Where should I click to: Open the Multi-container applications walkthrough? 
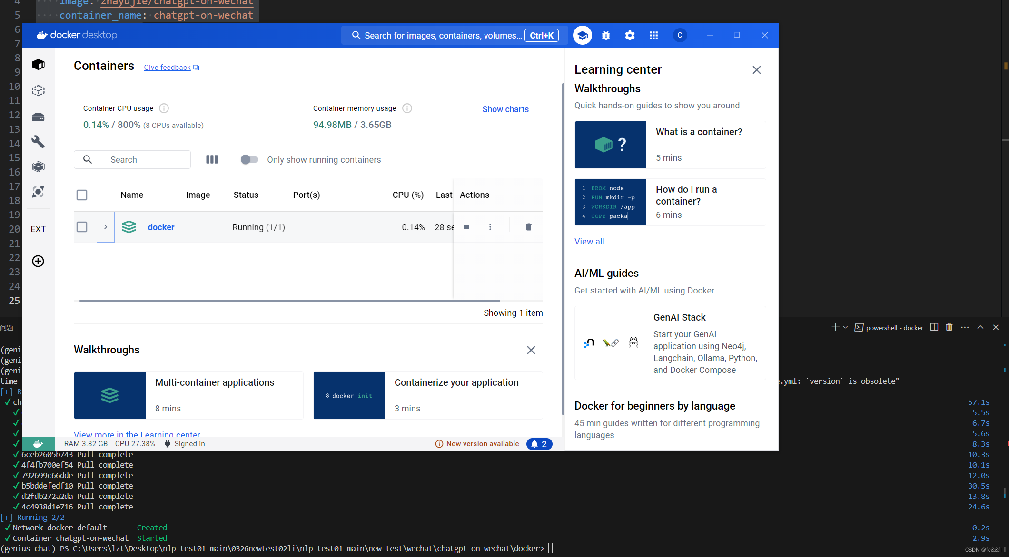click(x=188, y=395)
